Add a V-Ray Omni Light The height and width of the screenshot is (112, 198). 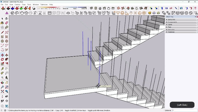135,13
